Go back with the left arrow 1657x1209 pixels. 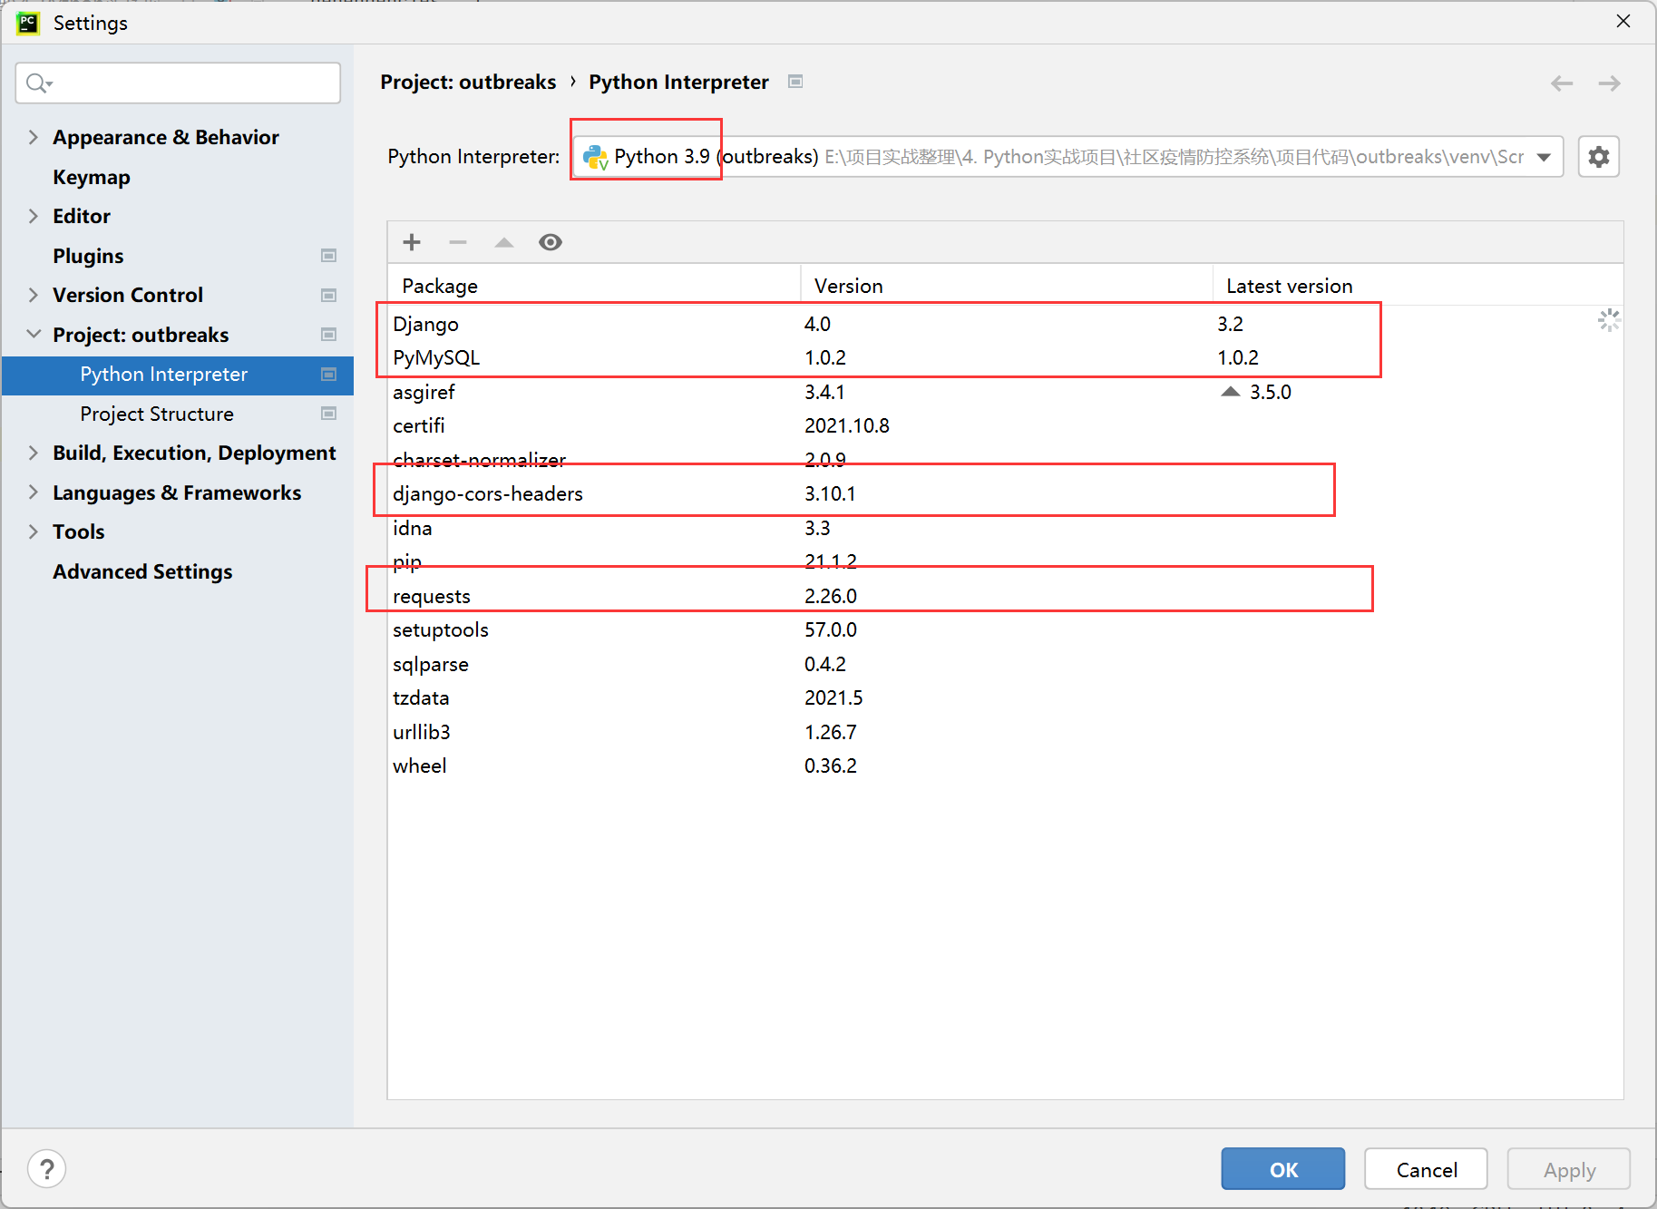point(1562,83)
